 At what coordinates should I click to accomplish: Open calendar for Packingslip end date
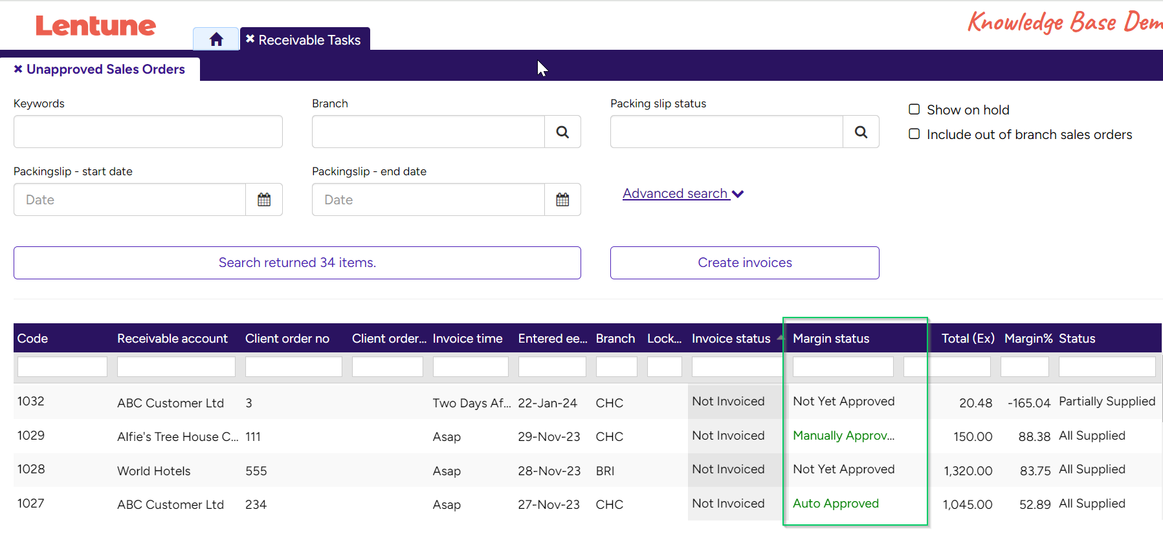(x=562, y=200)
